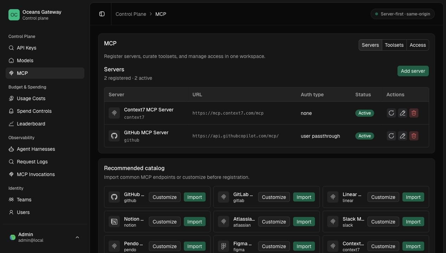This screenshot has height=253, width=446.
Task: Import the GitLab catalog entry
Action: pos(304,197)
